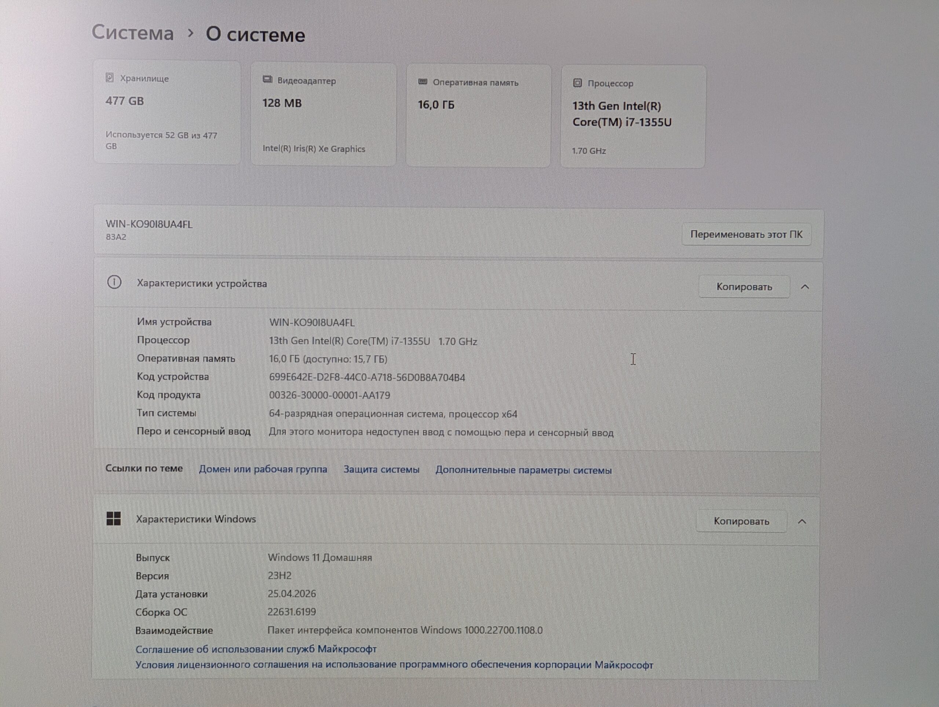Image resolution: width=939 pixels, height=707 pixels.
Task: Copy device specifications with Копировать
Action: point(744,287)
